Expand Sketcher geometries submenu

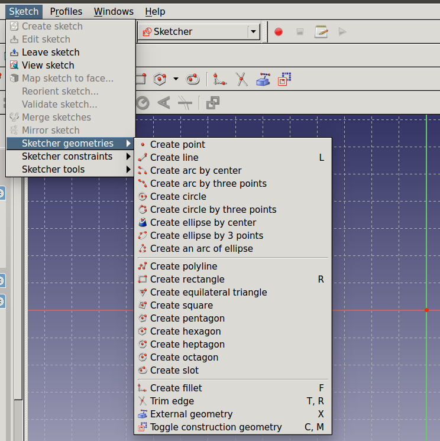click(70, 144)
